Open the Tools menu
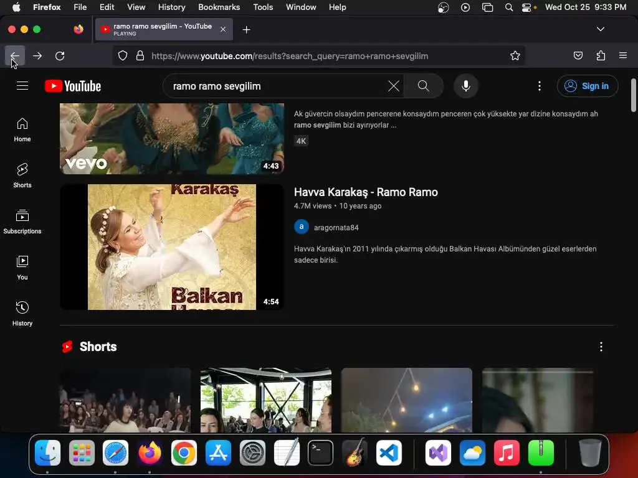 [263, 7]
